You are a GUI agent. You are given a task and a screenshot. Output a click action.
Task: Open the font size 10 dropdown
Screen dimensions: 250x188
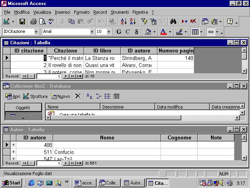click(109, 32)
